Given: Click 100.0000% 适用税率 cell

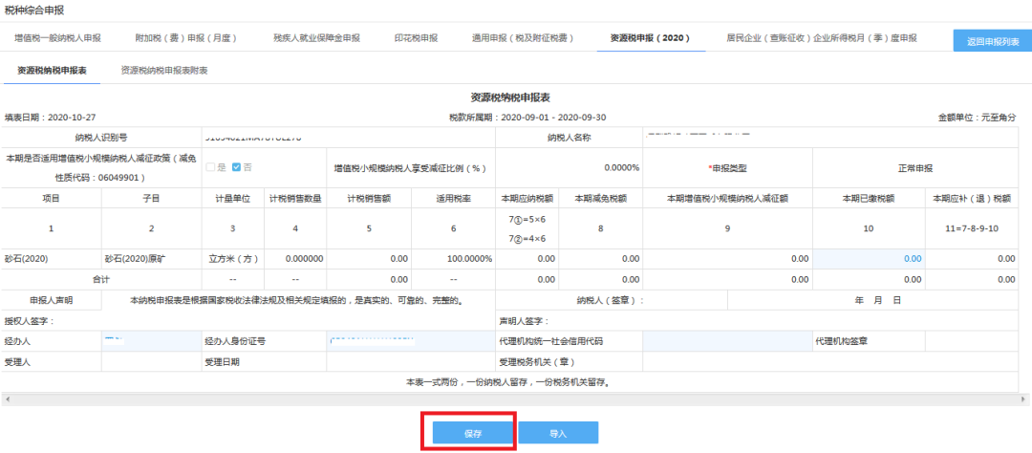Looking at the screenshot, I should point(454,259).
